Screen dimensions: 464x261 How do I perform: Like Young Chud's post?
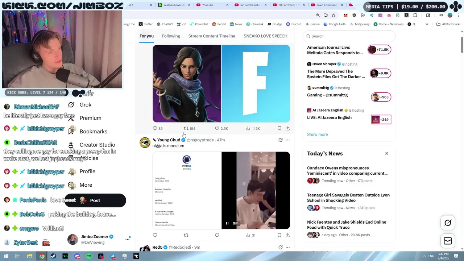pos(217,235)
